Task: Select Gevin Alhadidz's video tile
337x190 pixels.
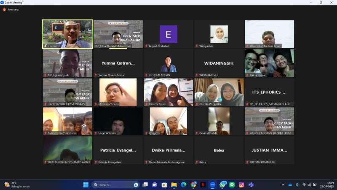Action: click(x=219, y=121)
